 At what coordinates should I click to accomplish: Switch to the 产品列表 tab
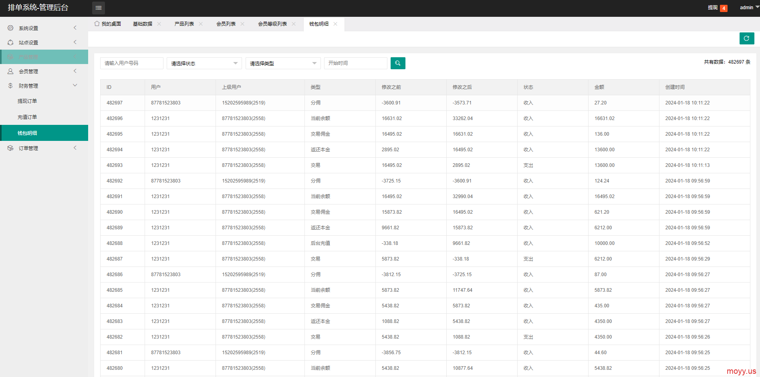tap(184, 24)
